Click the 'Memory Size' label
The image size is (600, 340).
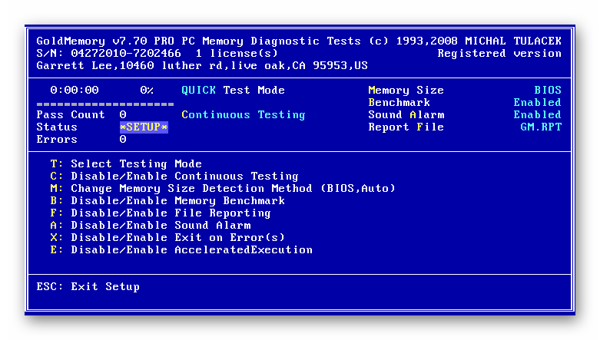[406, 91]
